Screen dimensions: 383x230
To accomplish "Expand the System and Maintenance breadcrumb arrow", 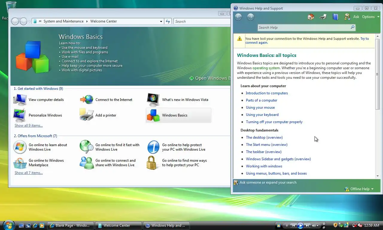I will pos(87,21).
